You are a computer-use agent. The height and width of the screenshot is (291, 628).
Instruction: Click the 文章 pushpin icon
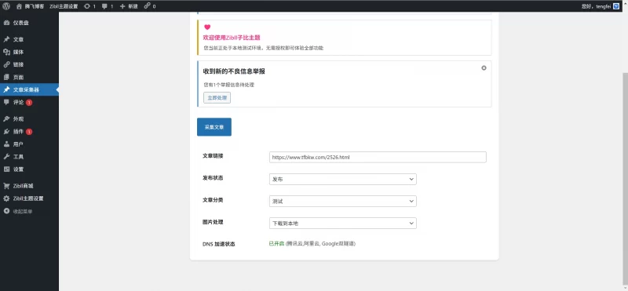click(6, 40)
